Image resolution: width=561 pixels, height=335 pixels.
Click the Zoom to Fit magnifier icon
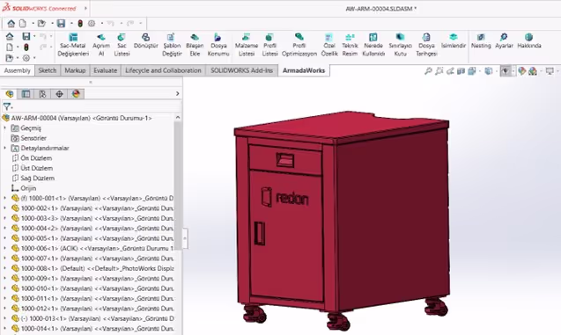pos(428,71)
